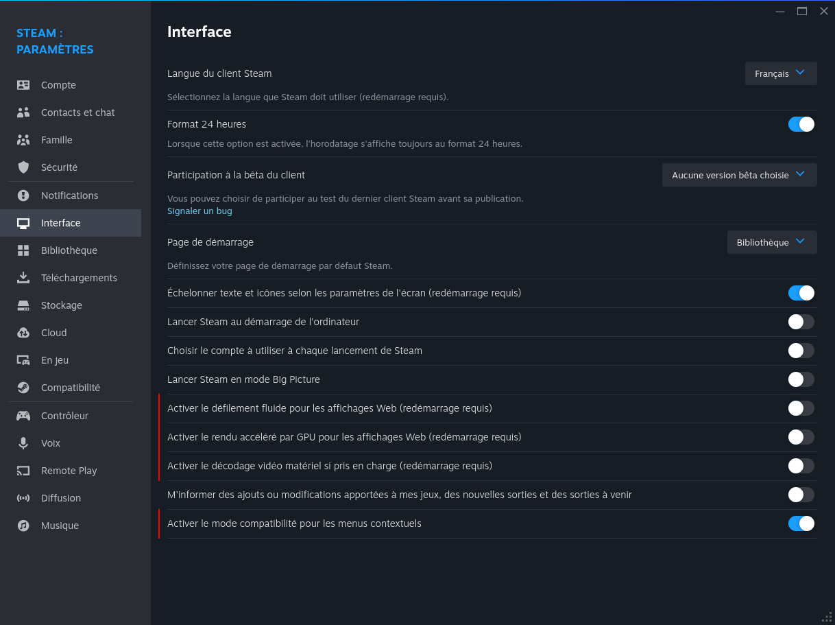Click the Page de démarrage label
835x625 pixels.
[210, 242]
